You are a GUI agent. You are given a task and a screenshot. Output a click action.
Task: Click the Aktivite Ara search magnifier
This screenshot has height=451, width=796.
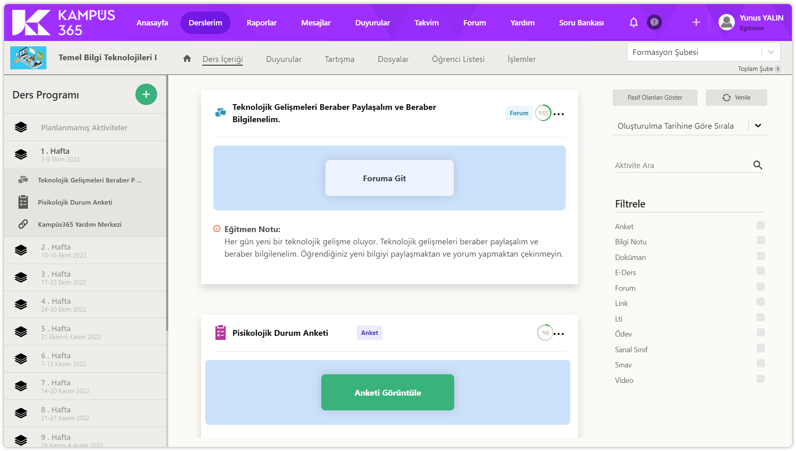point(757,165)
